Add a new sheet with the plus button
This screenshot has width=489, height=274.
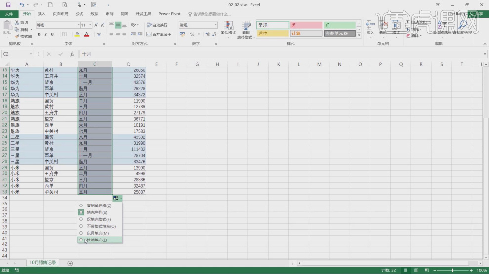pyautogui.click(x=70, y=263)
